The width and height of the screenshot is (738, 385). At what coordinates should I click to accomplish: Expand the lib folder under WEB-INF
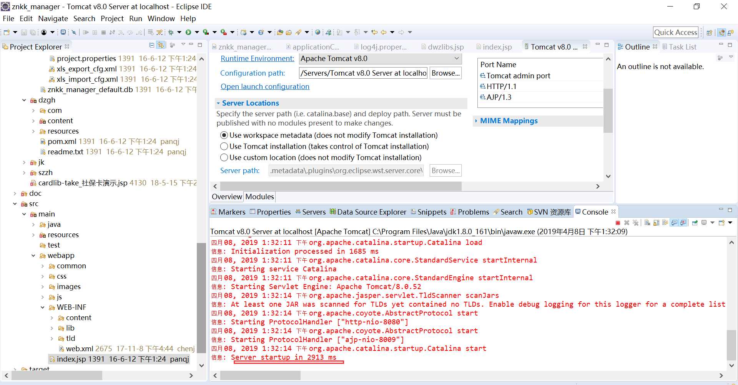pos(52,328)
